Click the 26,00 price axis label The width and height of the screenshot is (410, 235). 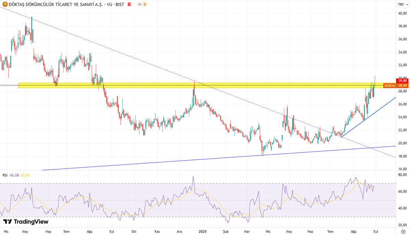[x=402, y=104]
